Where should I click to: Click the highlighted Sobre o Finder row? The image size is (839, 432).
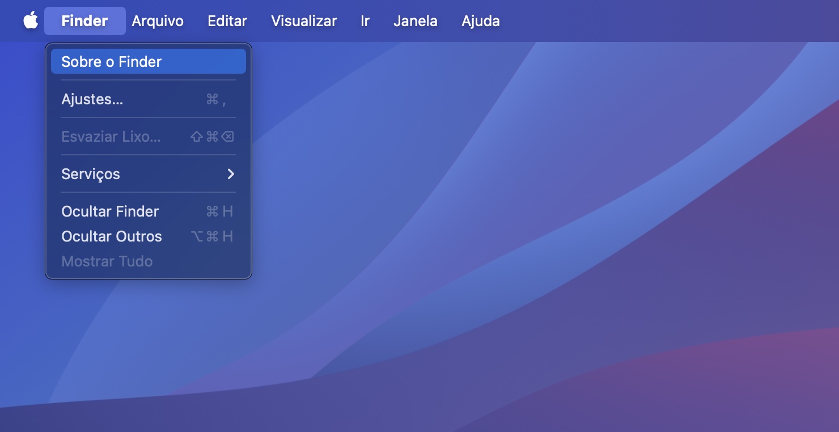[148, 61]
